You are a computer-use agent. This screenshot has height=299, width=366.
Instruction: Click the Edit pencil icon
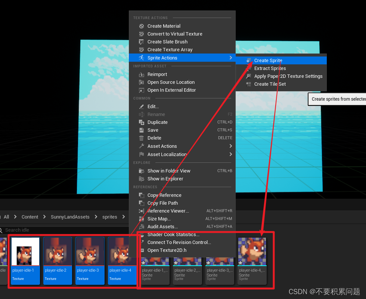coord(142,107)
